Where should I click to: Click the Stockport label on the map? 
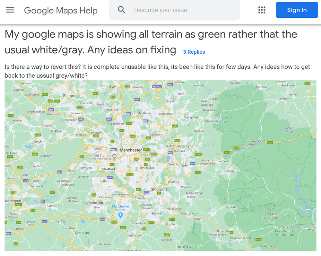point(159,190)
